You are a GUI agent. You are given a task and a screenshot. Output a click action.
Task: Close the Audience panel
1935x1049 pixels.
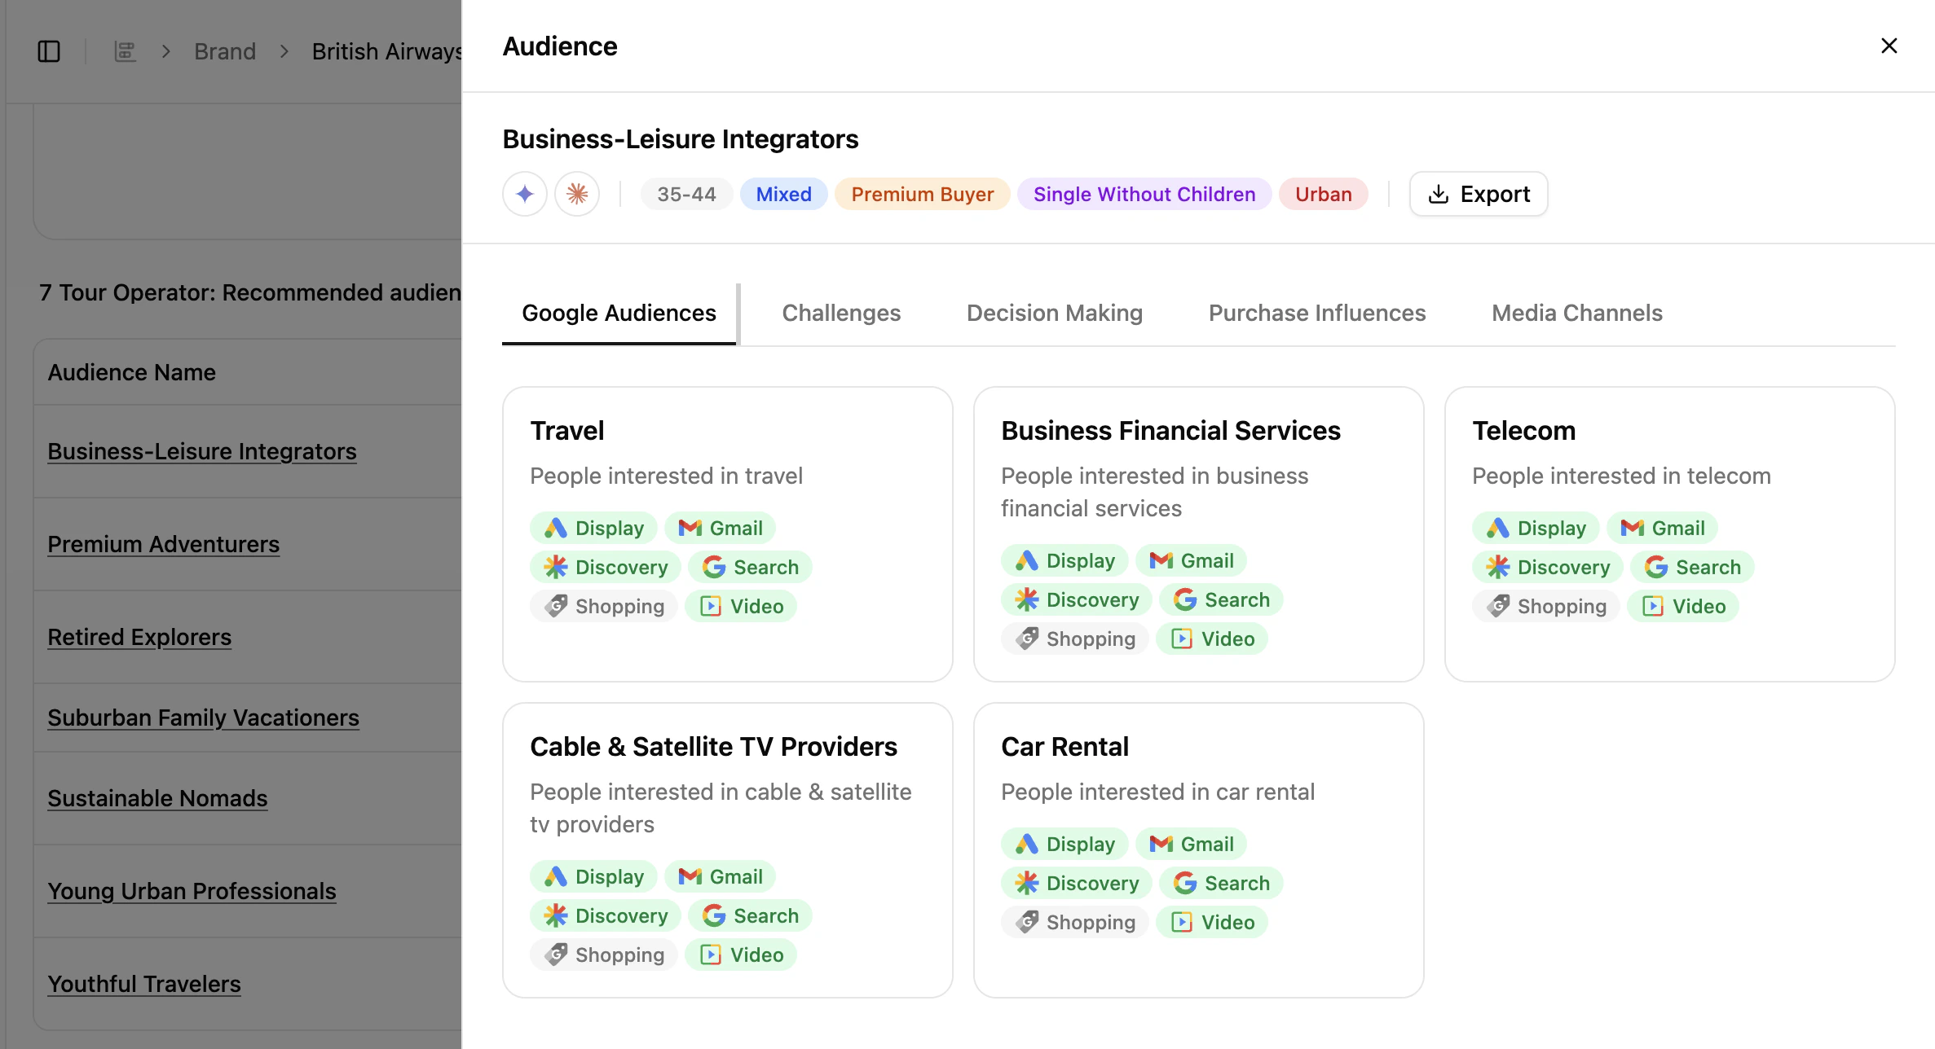(x=1889, y=46)
